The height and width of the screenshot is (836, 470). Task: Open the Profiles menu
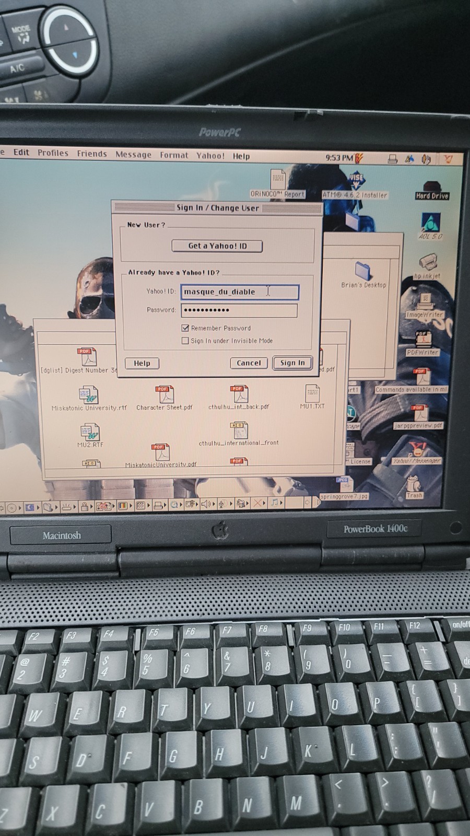[53, 153]
